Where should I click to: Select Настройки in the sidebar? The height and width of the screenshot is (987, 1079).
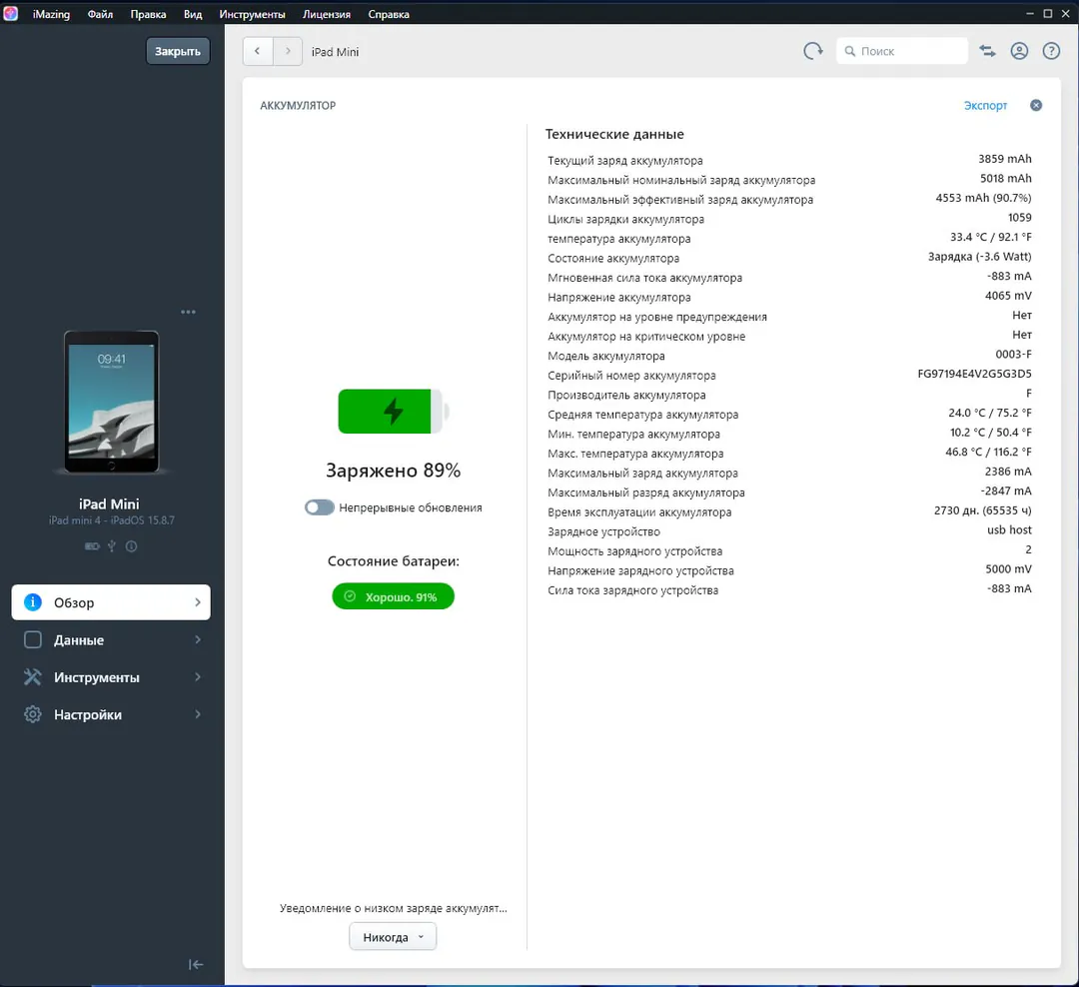111,714
